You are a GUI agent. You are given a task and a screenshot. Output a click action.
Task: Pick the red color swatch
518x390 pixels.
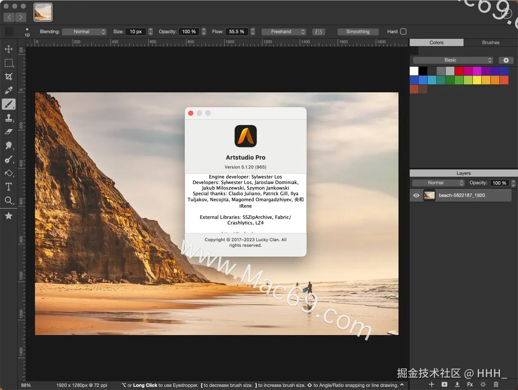tap(459, 71)
